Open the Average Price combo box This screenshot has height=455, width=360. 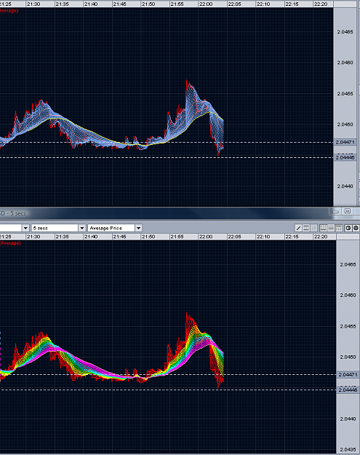click(114, 228)
